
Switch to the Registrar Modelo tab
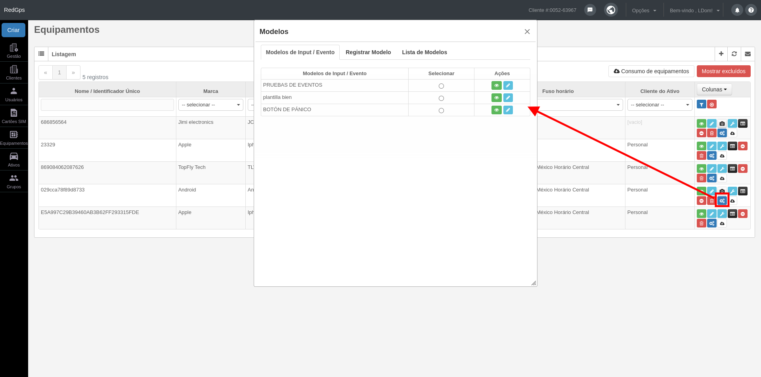point(368,52)
